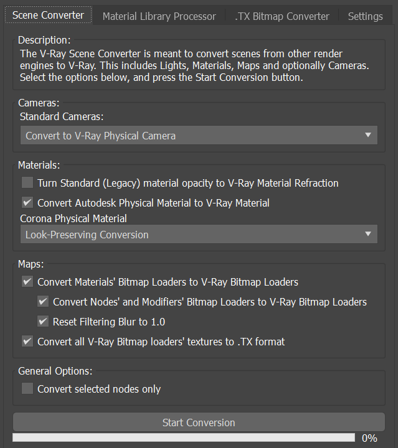
Task: Click the General Options: group title
Action: 55,371
